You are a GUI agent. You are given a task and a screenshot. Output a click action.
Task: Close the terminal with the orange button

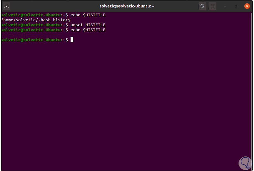coord(247,6)
